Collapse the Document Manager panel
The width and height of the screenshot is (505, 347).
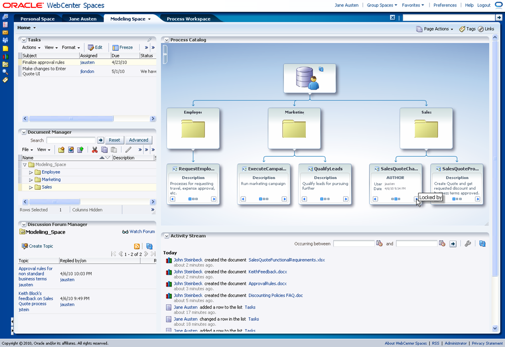(24, 132)
